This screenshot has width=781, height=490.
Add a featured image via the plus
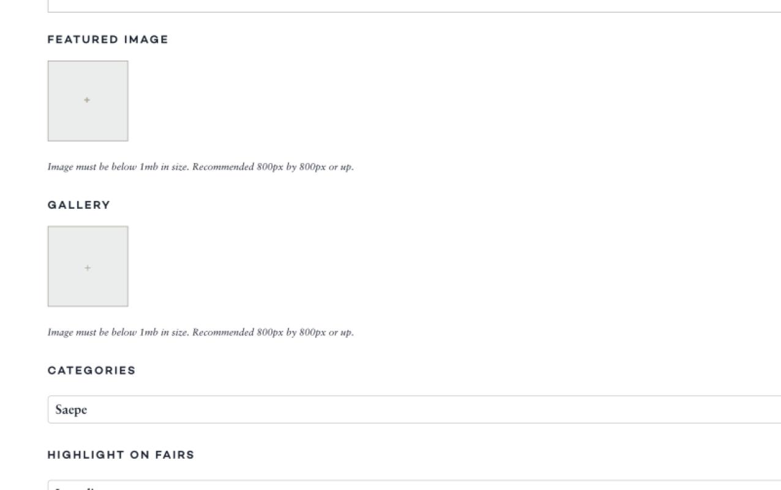coord(87,100)
